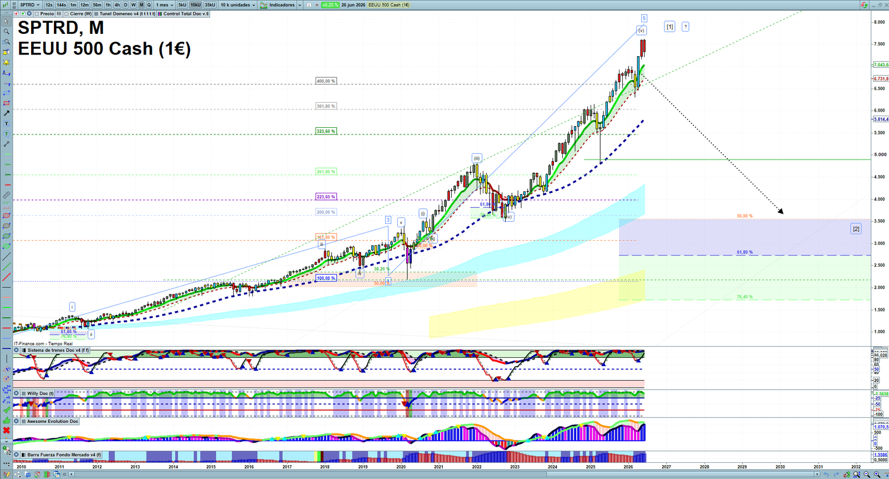This screenshot has width=889, height=479.
Task: Select the 10kU units toggle
Action: click(x=196, y=5)
